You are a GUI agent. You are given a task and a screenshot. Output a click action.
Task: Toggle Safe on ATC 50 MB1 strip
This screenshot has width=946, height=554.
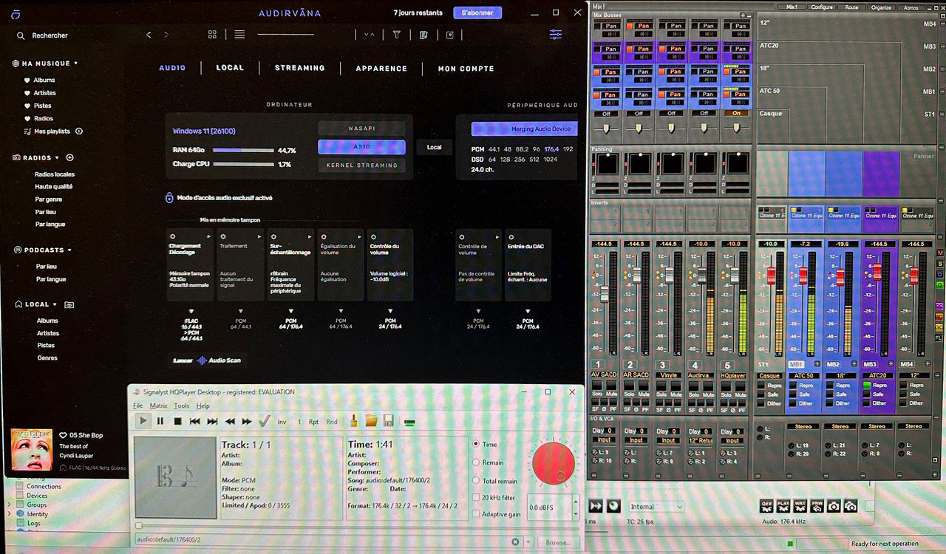794,394
